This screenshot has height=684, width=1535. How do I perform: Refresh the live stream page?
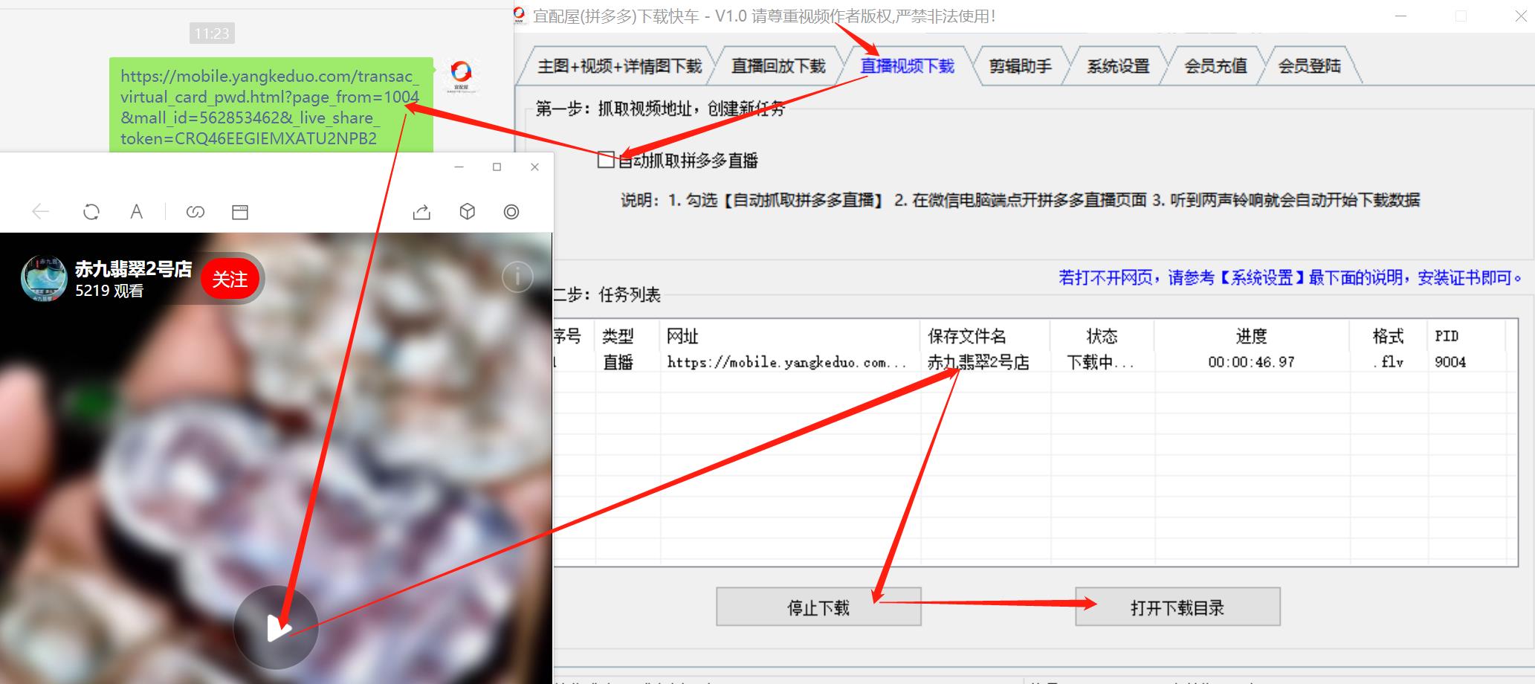click(91, 212)
